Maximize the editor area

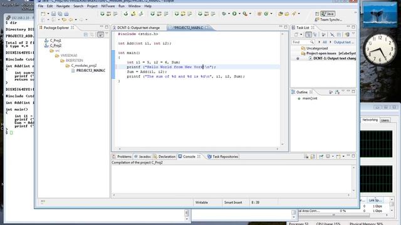click(x=286, y=27)
